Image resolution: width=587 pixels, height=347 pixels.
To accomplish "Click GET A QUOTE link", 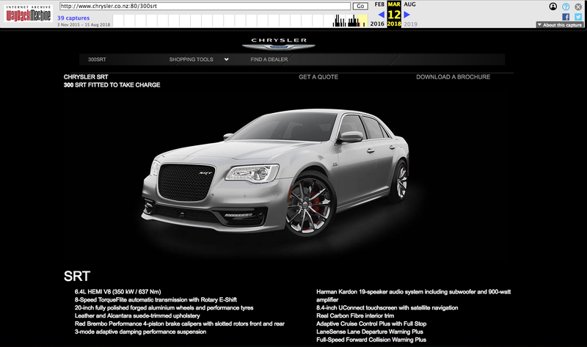I will point(318,77).
